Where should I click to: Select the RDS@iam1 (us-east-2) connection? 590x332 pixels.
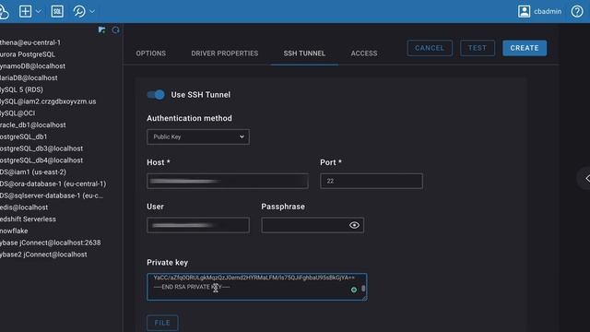click(x=33, y=172)
